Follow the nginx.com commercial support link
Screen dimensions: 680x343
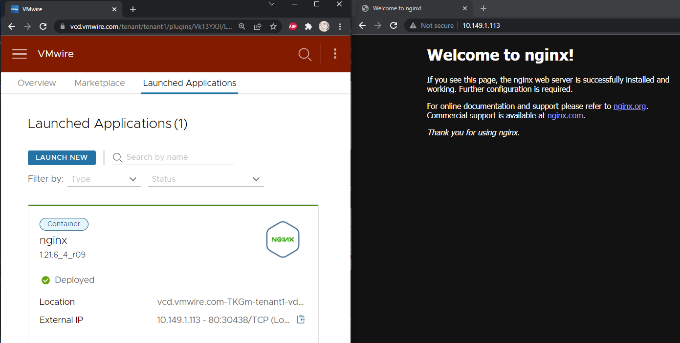click(x=565, y=116)
